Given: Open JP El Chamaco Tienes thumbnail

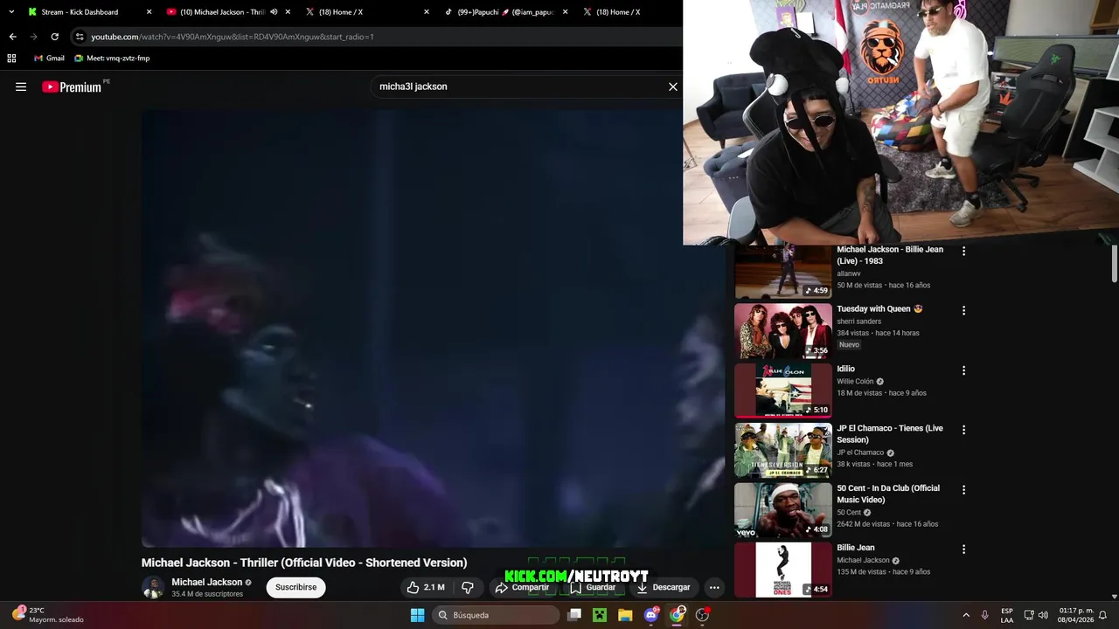Looking at the screenshot, I should (783, 450).
